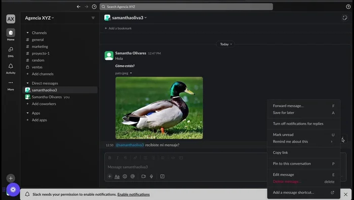Open the canvas icon in header
354x200 pixels.
345,18
